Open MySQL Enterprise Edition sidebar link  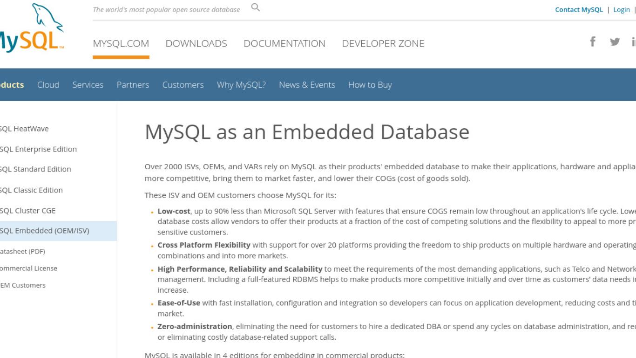click(x=38, y=149)
